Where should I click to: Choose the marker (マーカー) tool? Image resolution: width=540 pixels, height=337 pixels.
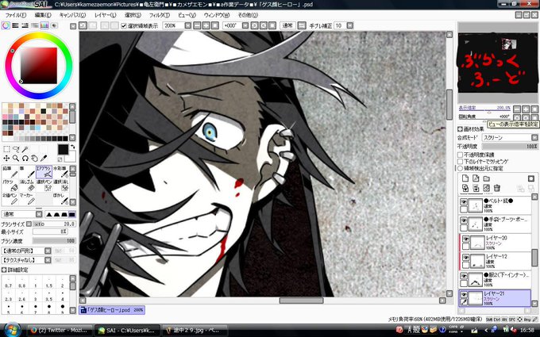click(27, 199)
